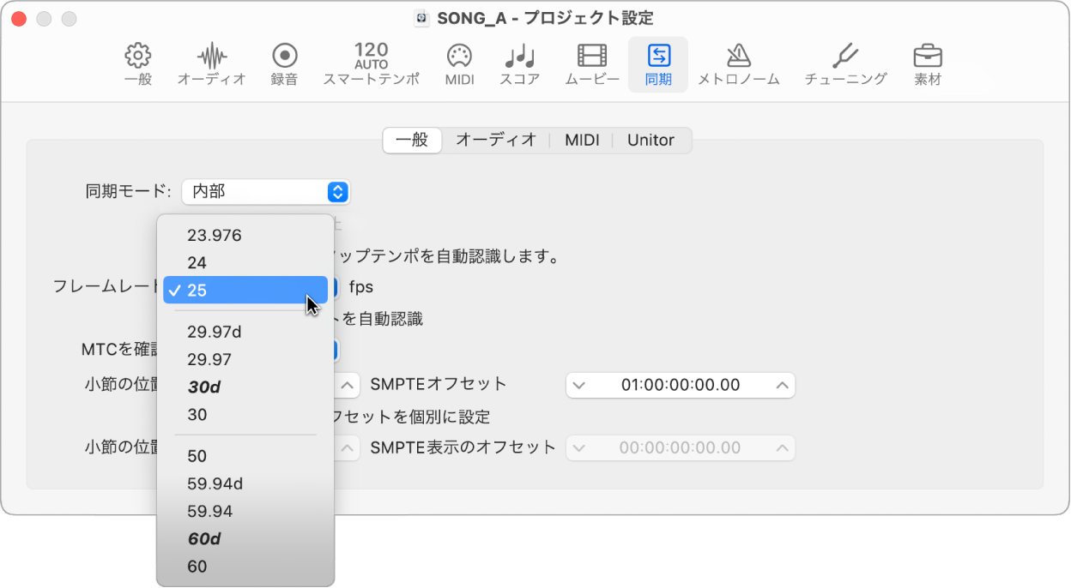Open the ムービー (Movie) settings pane
1071x588 pixels.
[x=590, y=64]
